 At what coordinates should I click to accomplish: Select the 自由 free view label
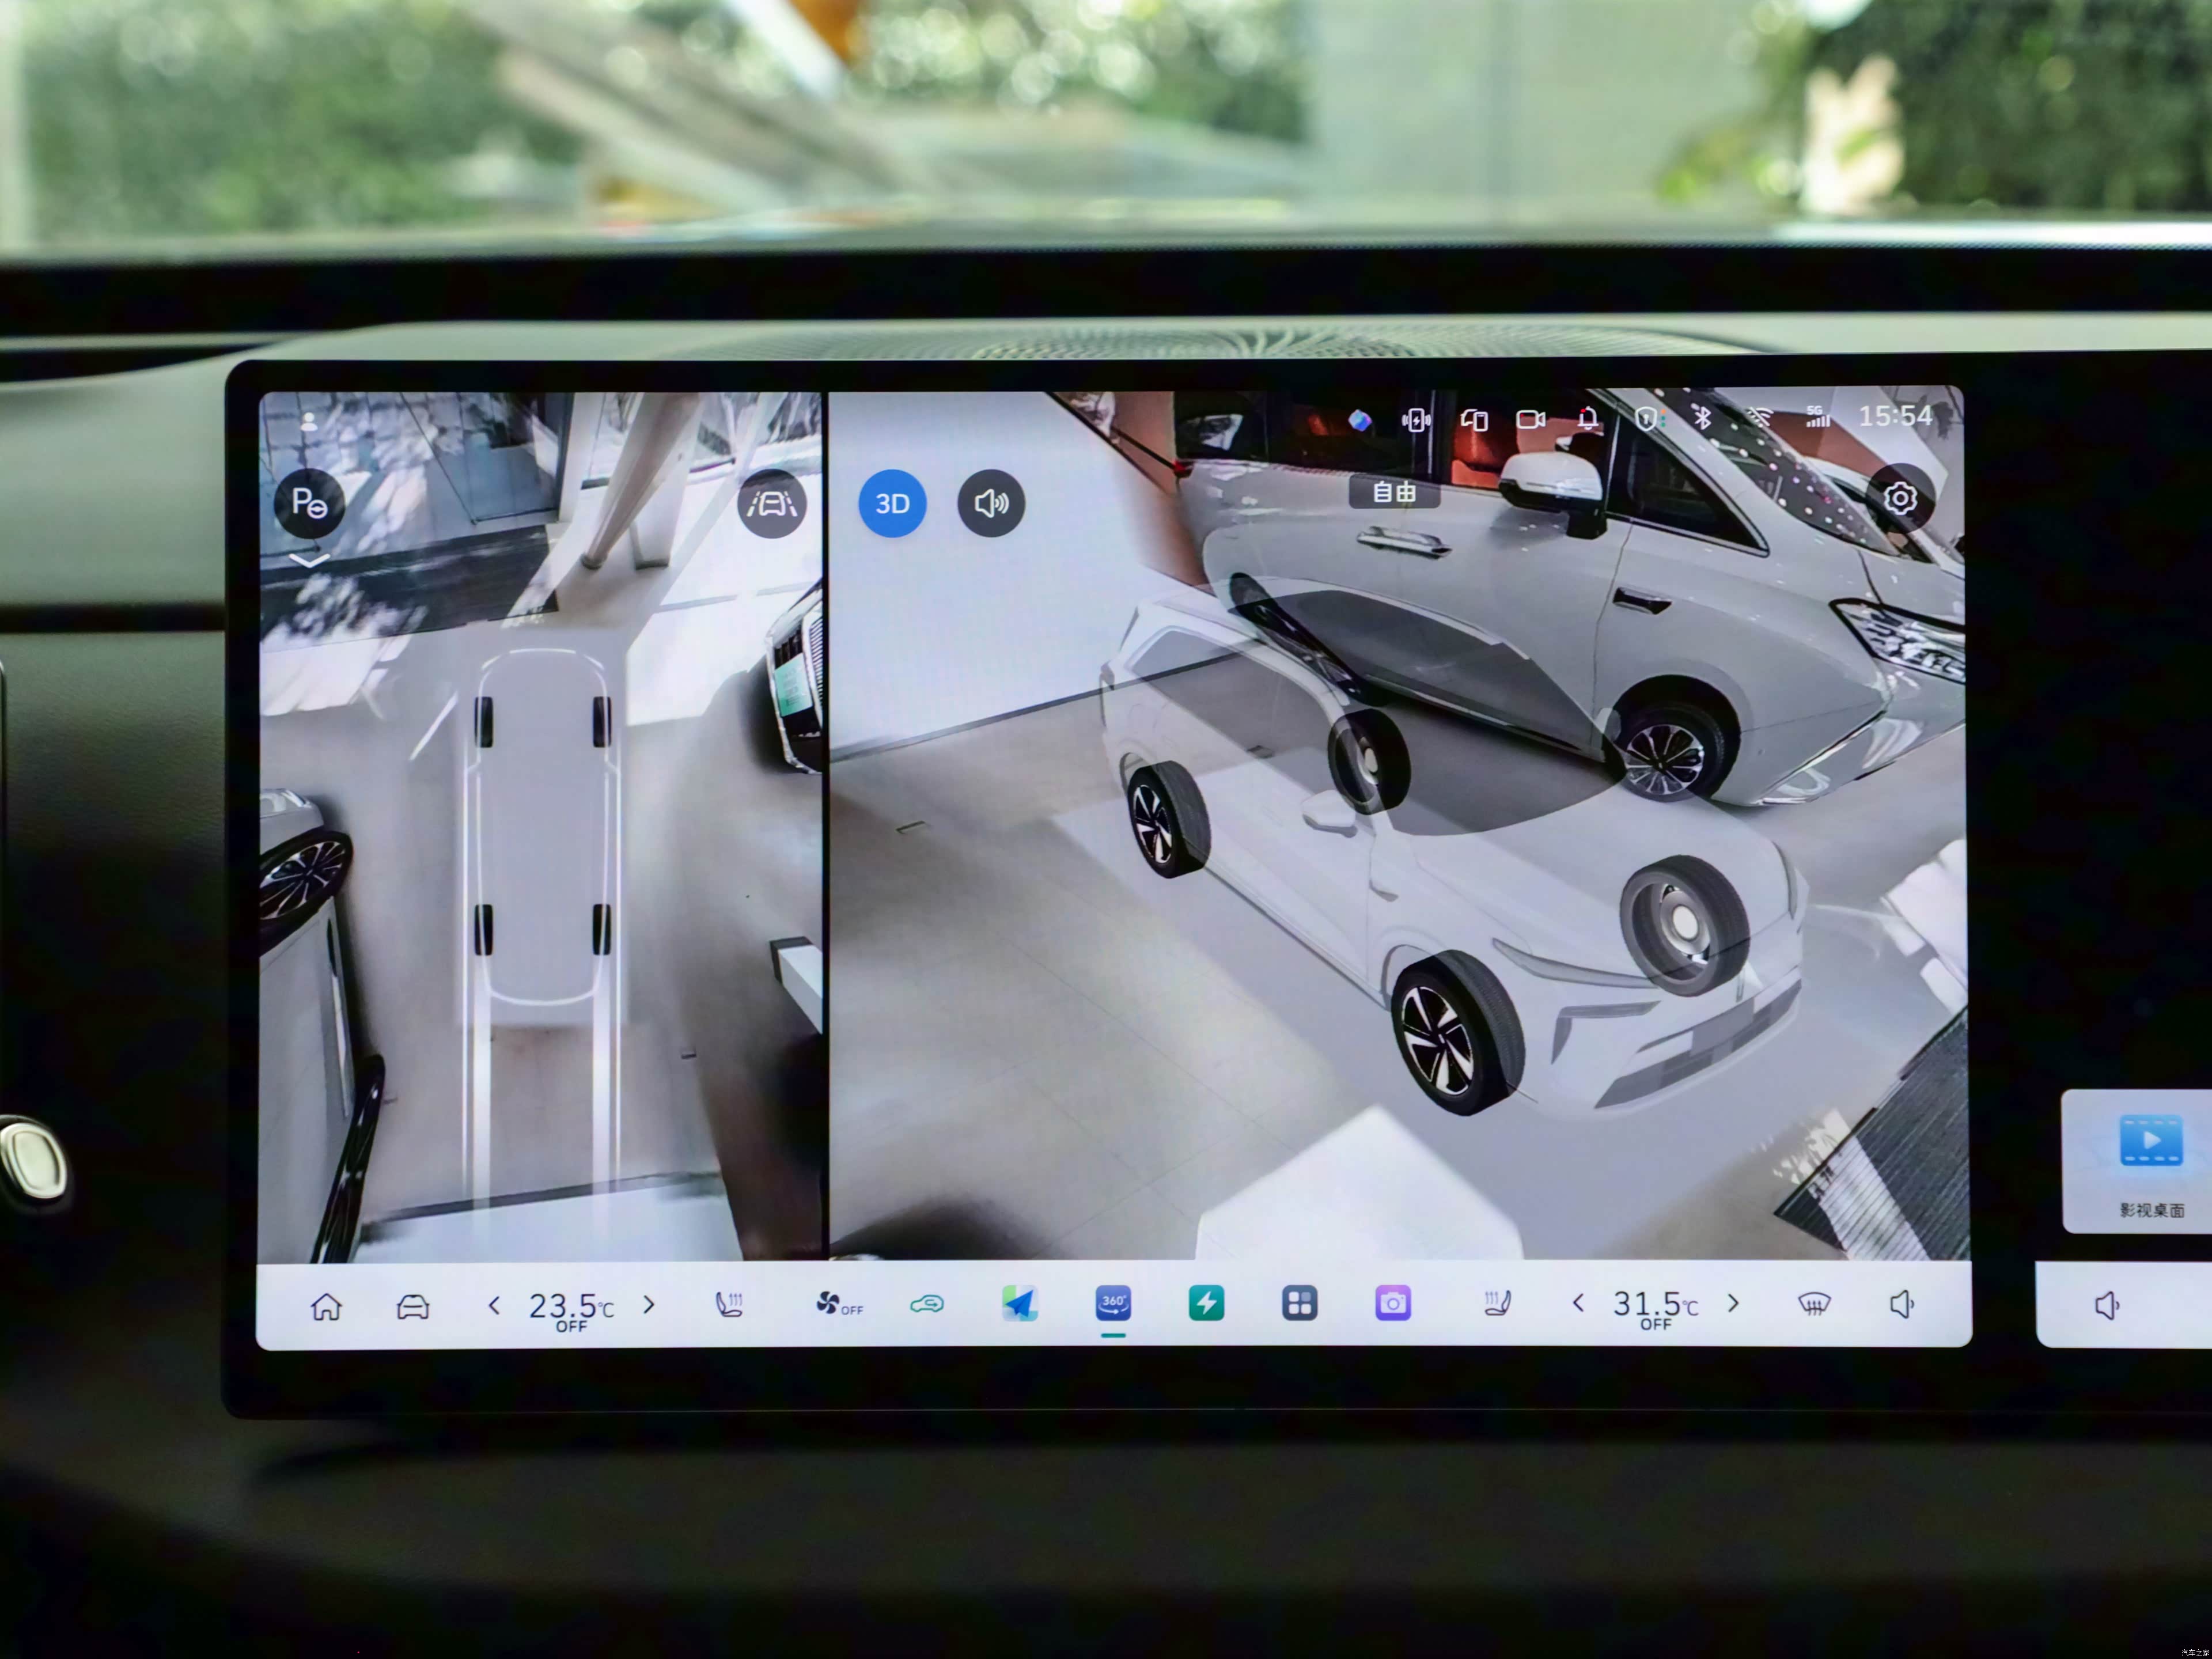[1394, 492]
